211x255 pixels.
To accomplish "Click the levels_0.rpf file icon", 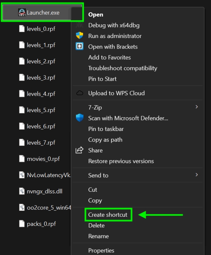I will pyautogui.click(x=22, y=29).
